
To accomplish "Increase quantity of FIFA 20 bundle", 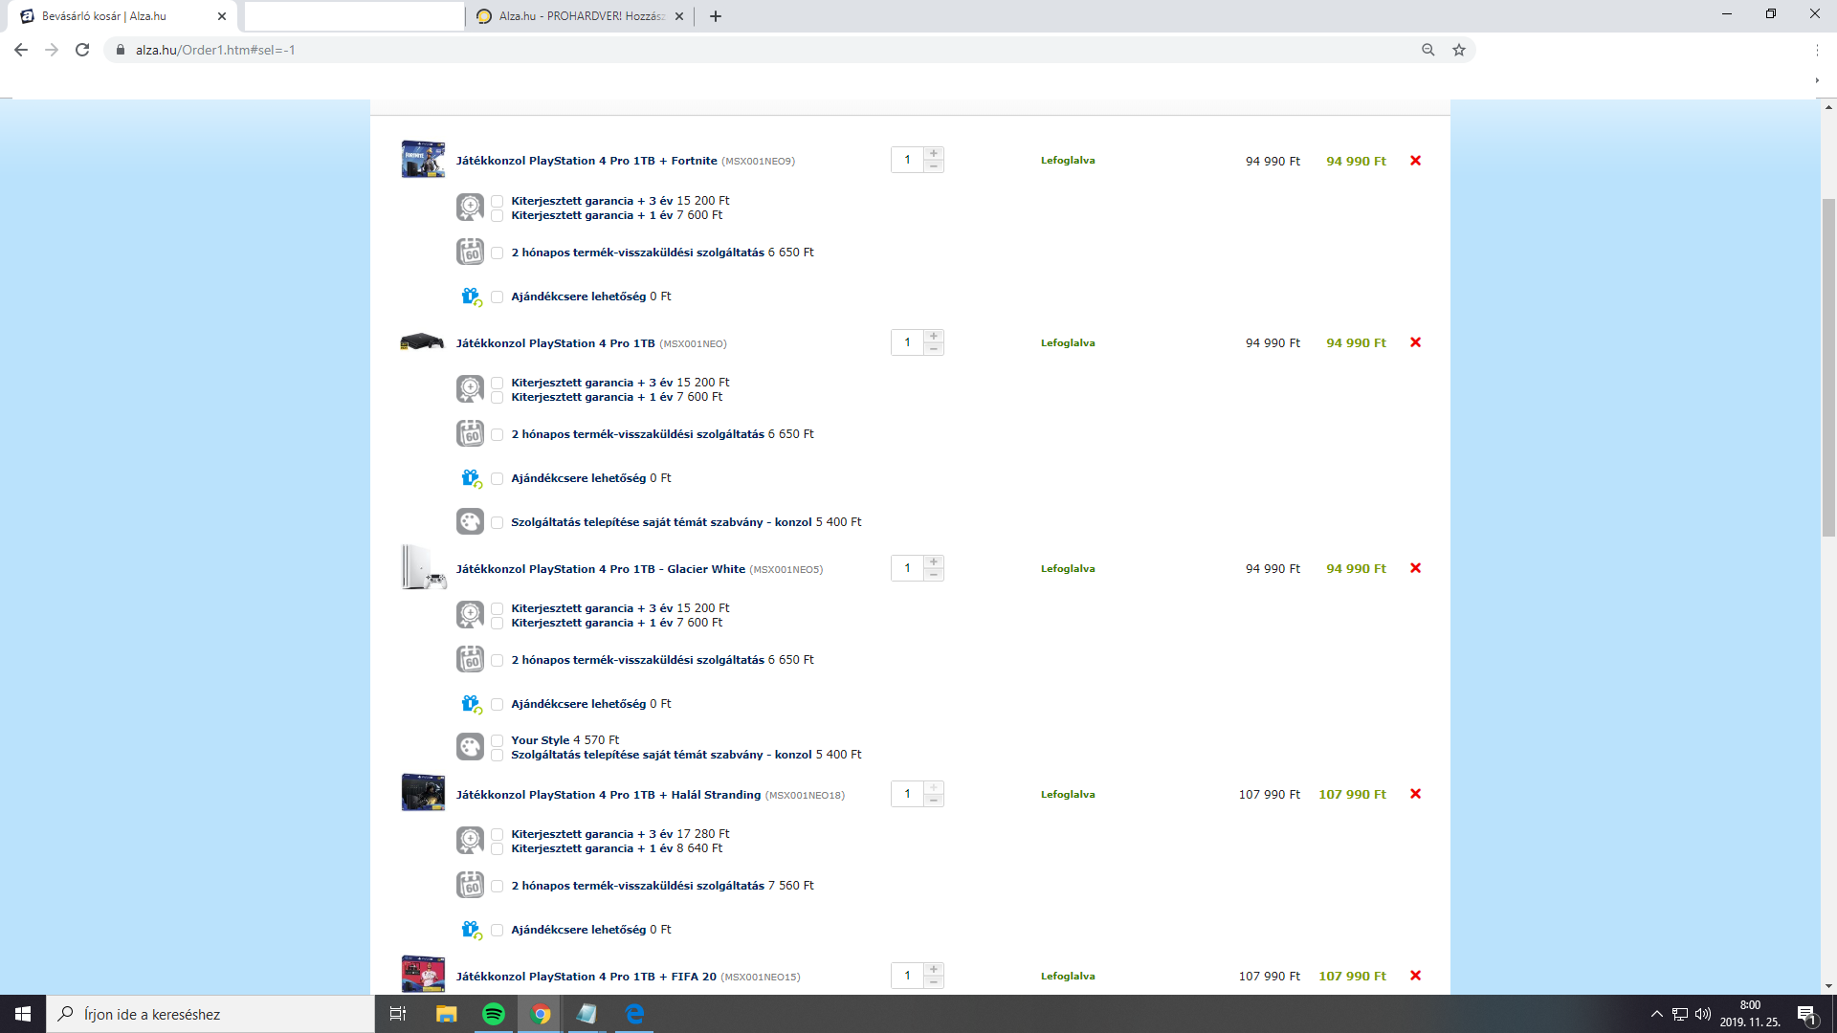I will click(x=934, y=969).
